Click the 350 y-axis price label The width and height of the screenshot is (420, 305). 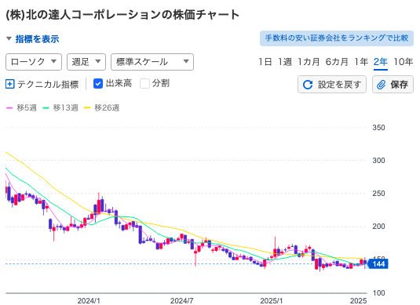click(378, 128)
